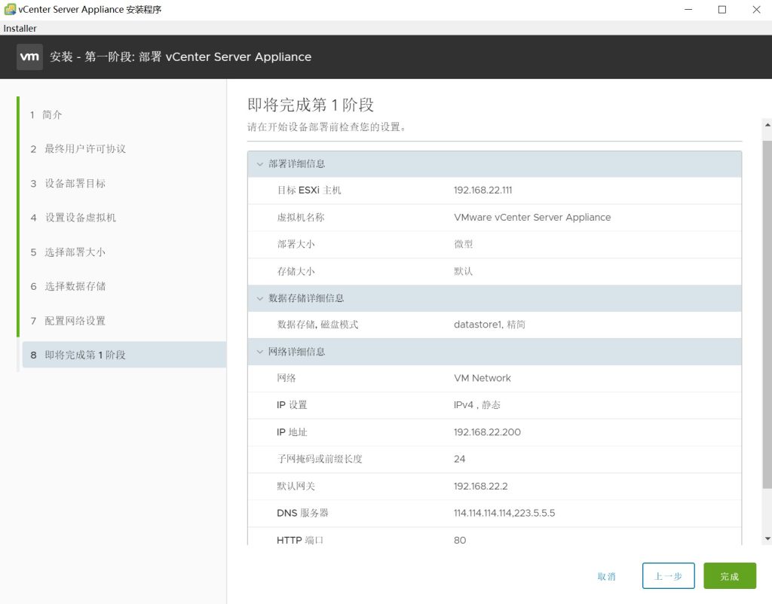Go to step 7 配置网络设置
Image resolution: width=772 pixels, height=604 pixels.
pos(68,321)
